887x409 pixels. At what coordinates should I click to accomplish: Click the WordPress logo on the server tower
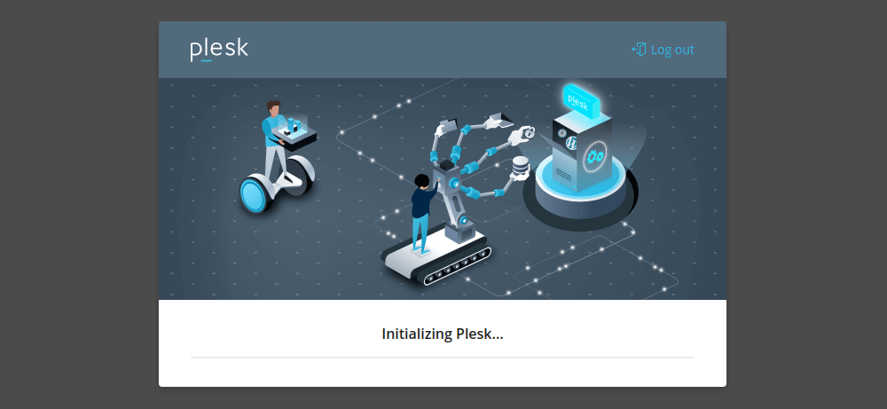pyautogui.click(x=570, y=142)
